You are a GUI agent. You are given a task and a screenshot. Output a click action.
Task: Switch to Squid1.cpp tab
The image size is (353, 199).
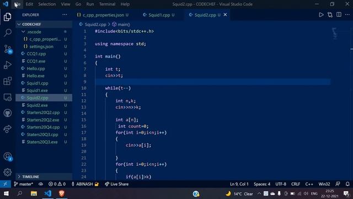(x=159, y=15)
